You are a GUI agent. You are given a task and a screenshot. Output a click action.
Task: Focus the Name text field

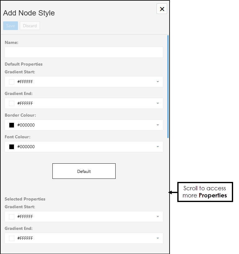[x=84, y=52]
